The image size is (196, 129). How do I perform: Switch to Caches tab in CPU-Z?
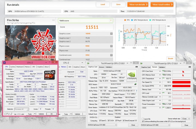(13, 67)
